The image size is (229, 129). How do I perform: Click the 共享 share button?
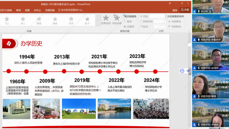[x=185, y=10]
